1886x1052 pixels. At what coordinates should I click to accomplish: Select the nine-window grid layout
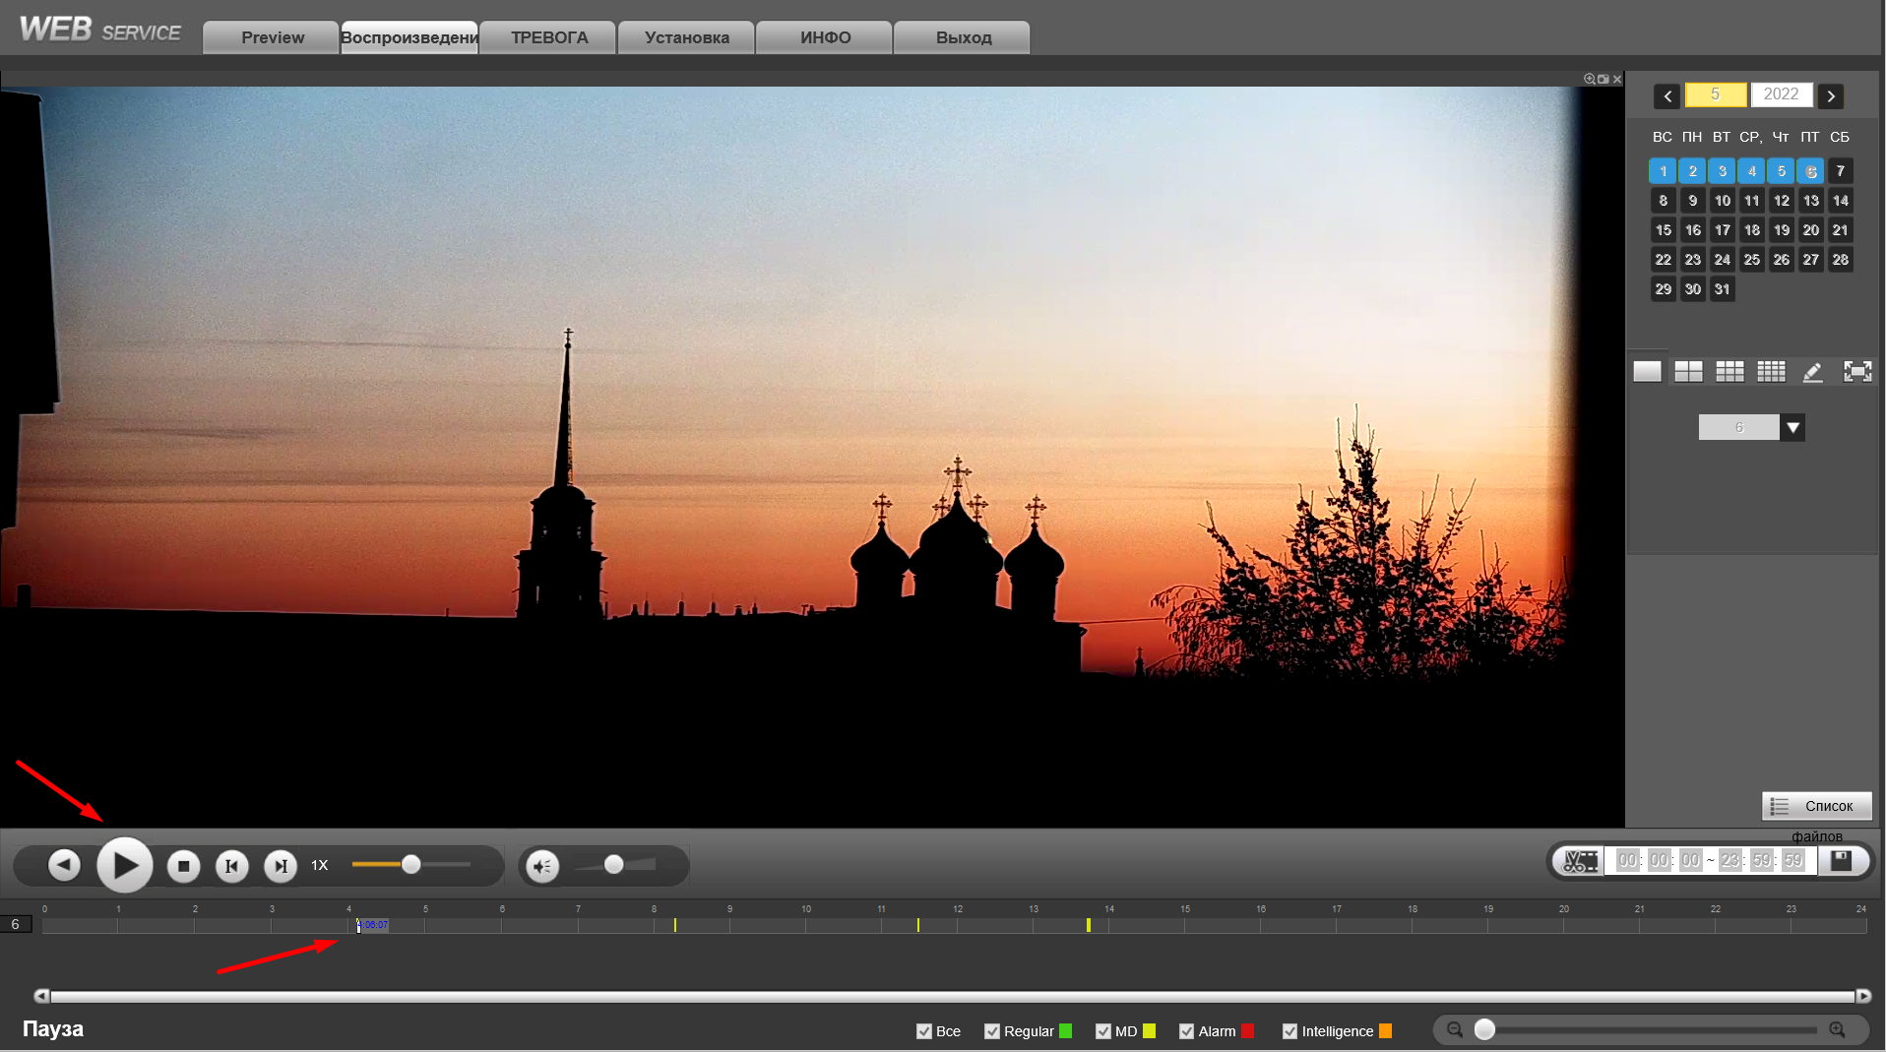click(x=1729, y=371)
